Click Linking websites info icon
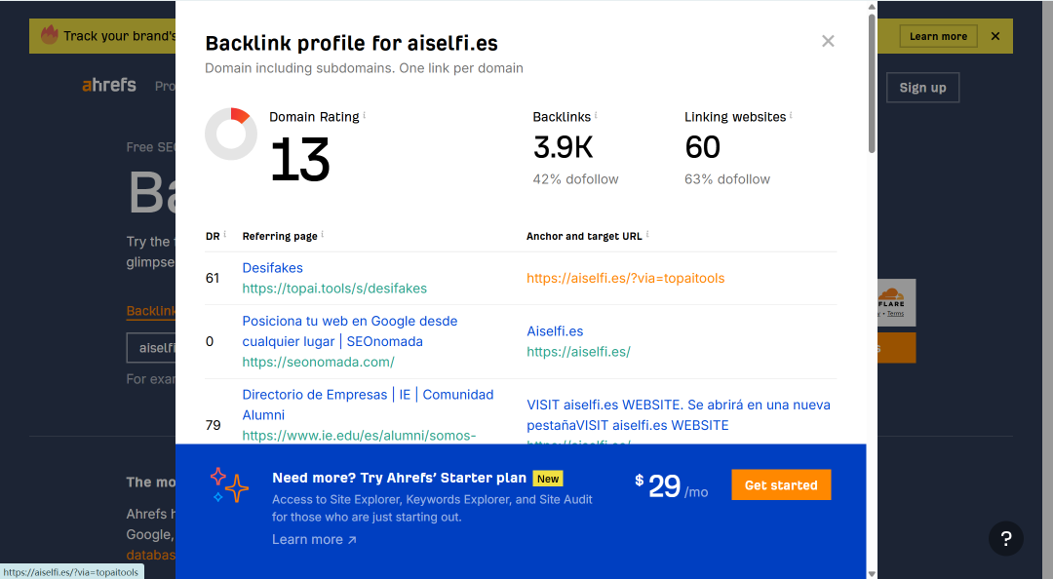Image resolution: width=1053 pixels, height=579 pixels. coord(791,116)
